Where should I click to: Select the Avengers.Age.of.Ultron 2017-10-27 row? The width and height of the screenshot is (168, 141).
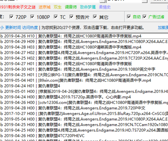click(x=84, y=114)
